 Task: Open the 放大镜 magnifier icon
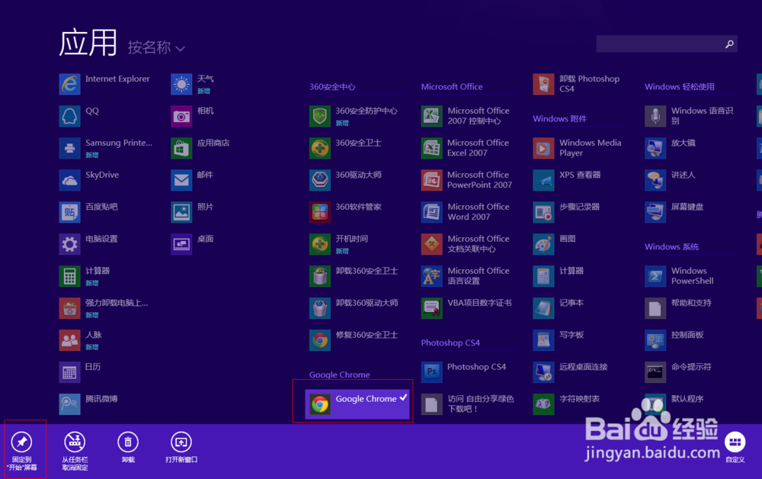click(655, 148)
